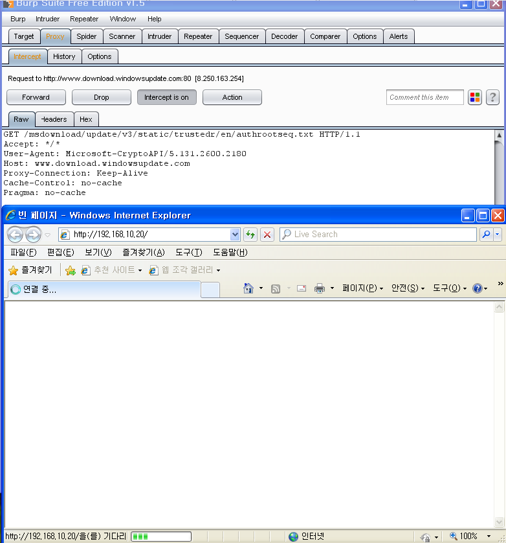Screen dimensions: 506x543
Task: Open the Proxy History sub-tab
Action: tap(64, 57)
